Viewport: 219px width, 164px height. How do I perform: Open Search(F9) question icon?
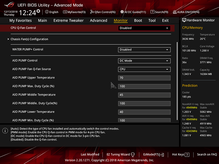[x=152, y=12]
